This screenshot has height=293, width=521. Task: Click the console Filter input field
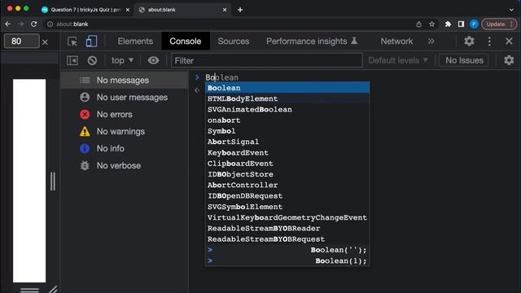tap(266, 60)
